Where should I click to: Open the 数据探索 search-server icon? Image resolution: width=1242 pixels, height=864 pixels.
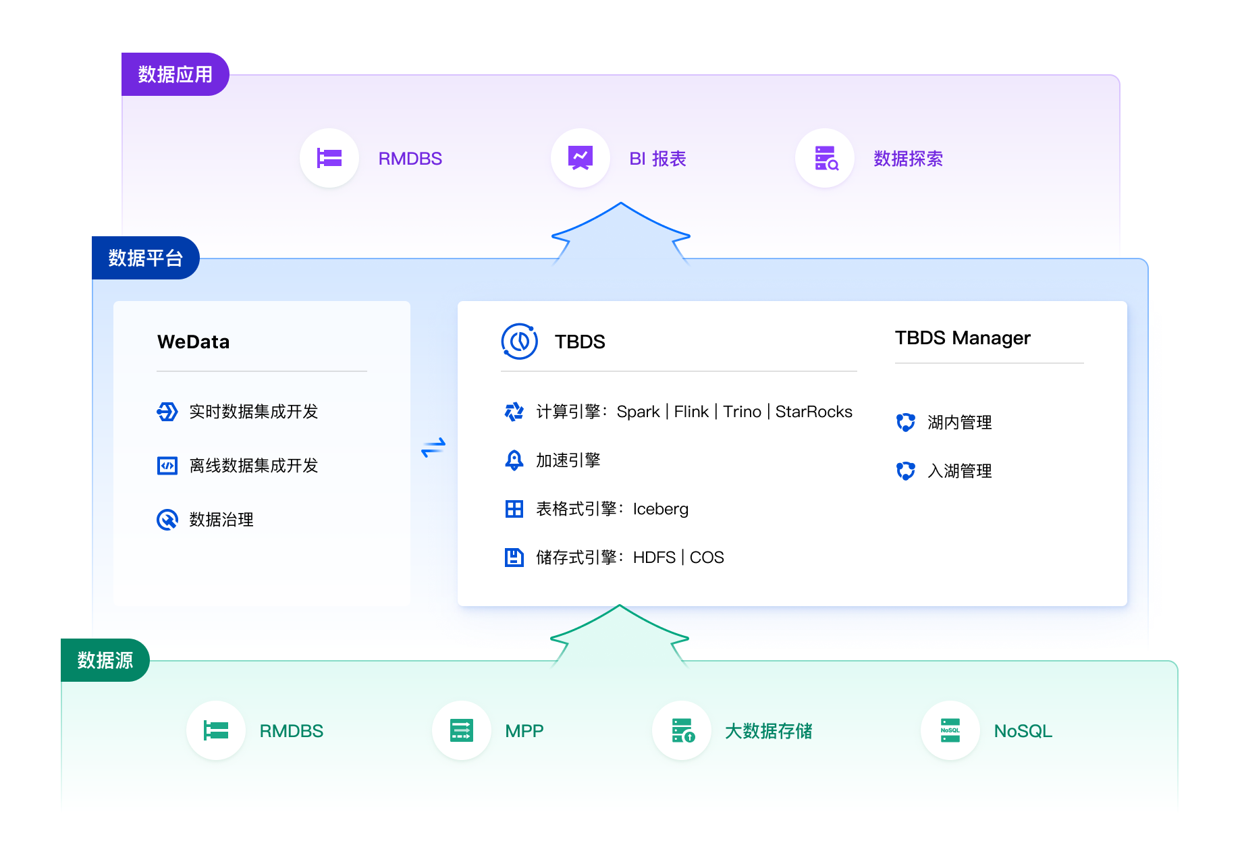click(825, 158)
